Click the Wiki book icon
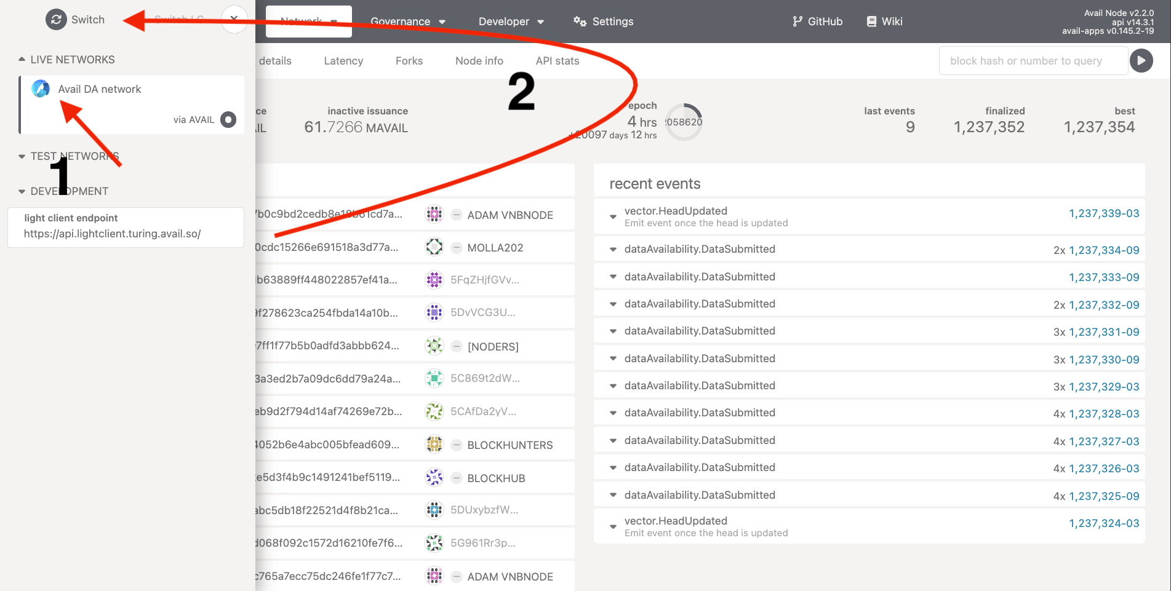Screen dimensions: 1171x591 (x=871, y=22)
